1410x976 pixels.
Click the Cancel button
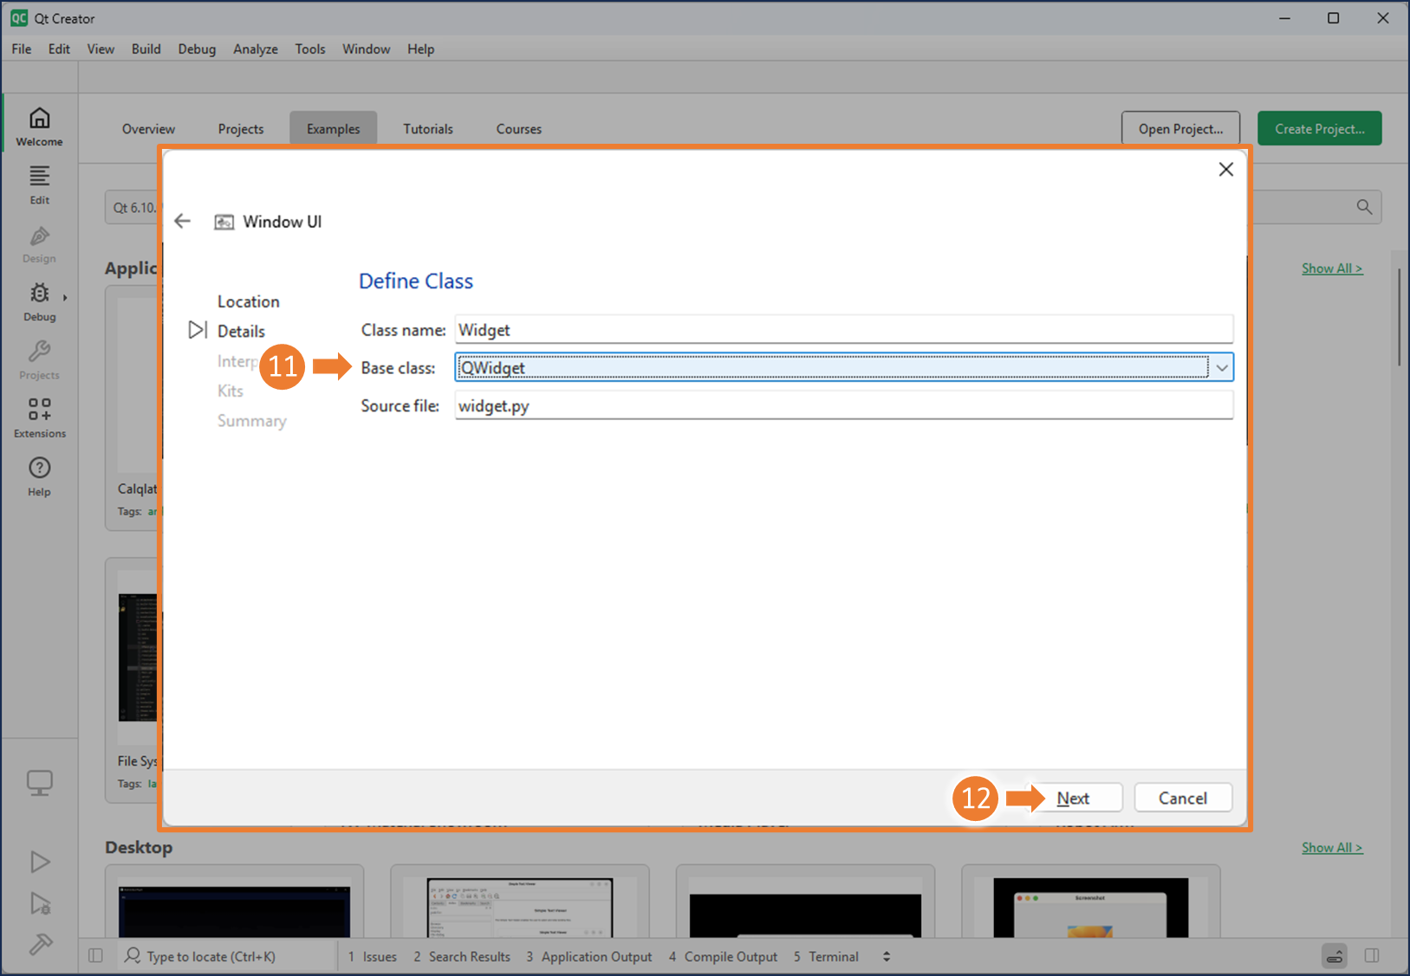click(x=1183, y=798)
